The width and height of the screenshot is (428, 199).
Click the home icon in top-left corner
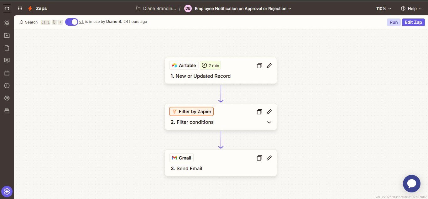tap(7, 8)
